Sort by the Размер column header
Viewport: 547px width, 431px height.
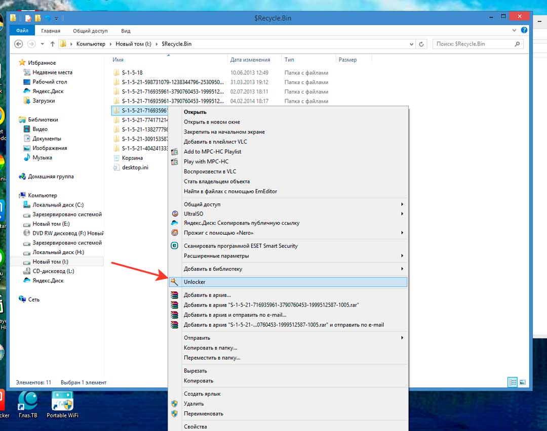click(347, 60)
